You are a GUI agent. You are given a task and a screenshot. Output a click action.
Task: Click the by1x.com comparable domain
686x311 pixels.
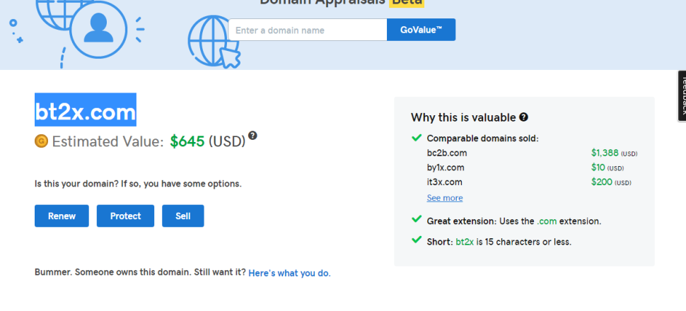(446, 168)
